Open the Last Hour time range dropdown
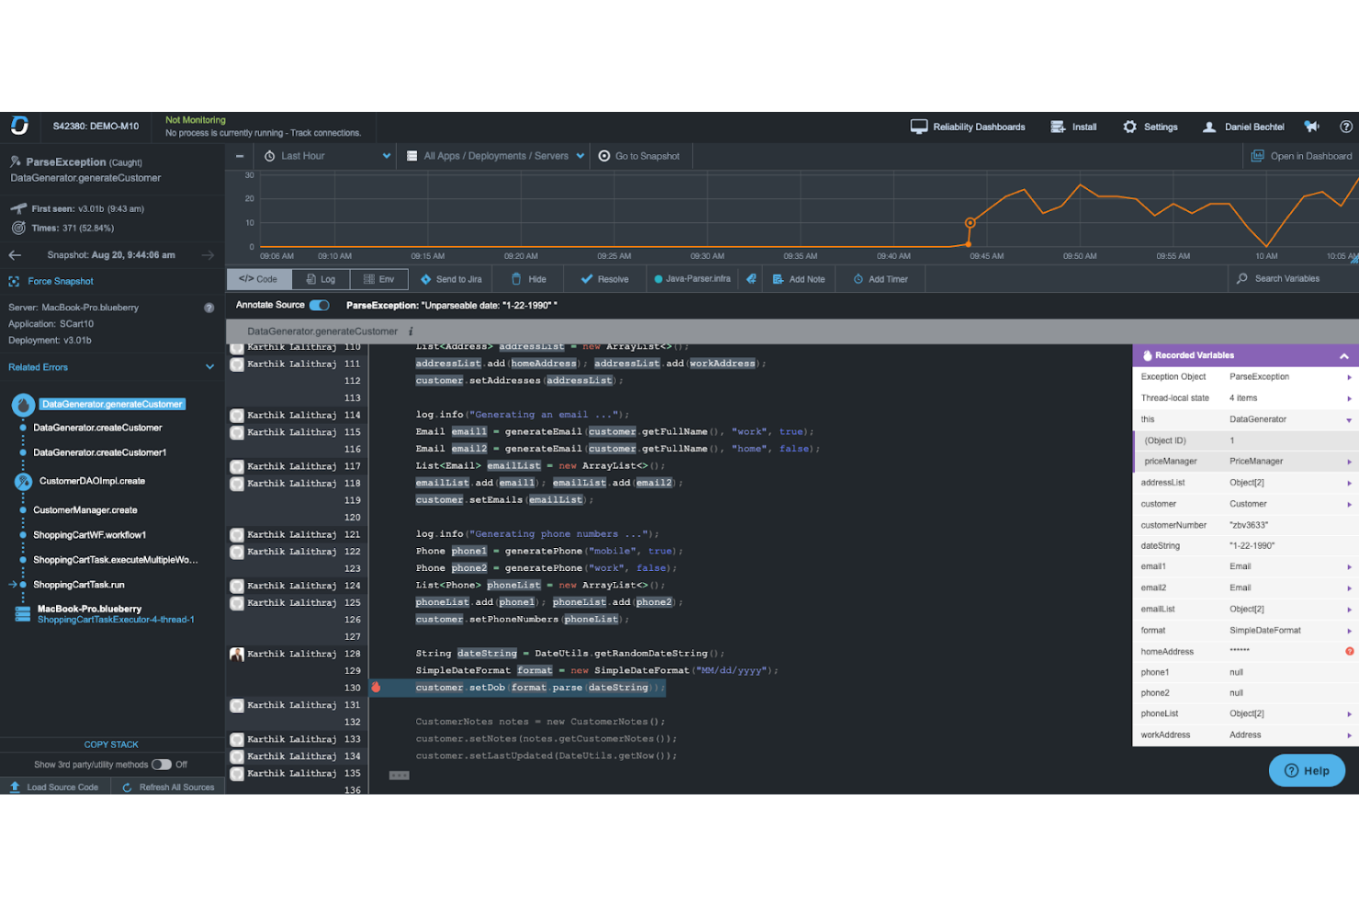Viewport: 1359px width, 906px height. (326, 155)
